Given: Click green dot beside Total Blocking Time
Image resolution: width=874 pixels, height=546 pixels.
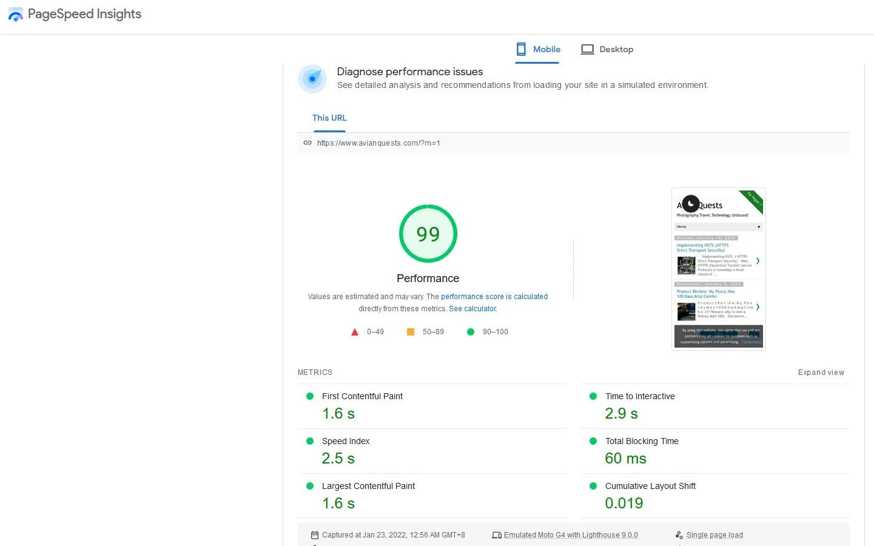Looking at the screenshot, I should 593,441.
